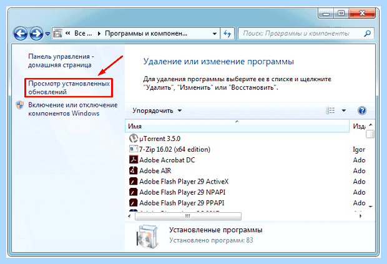
Task: Sort by the 'Изд' publisher column header
Action: point(358,126)
